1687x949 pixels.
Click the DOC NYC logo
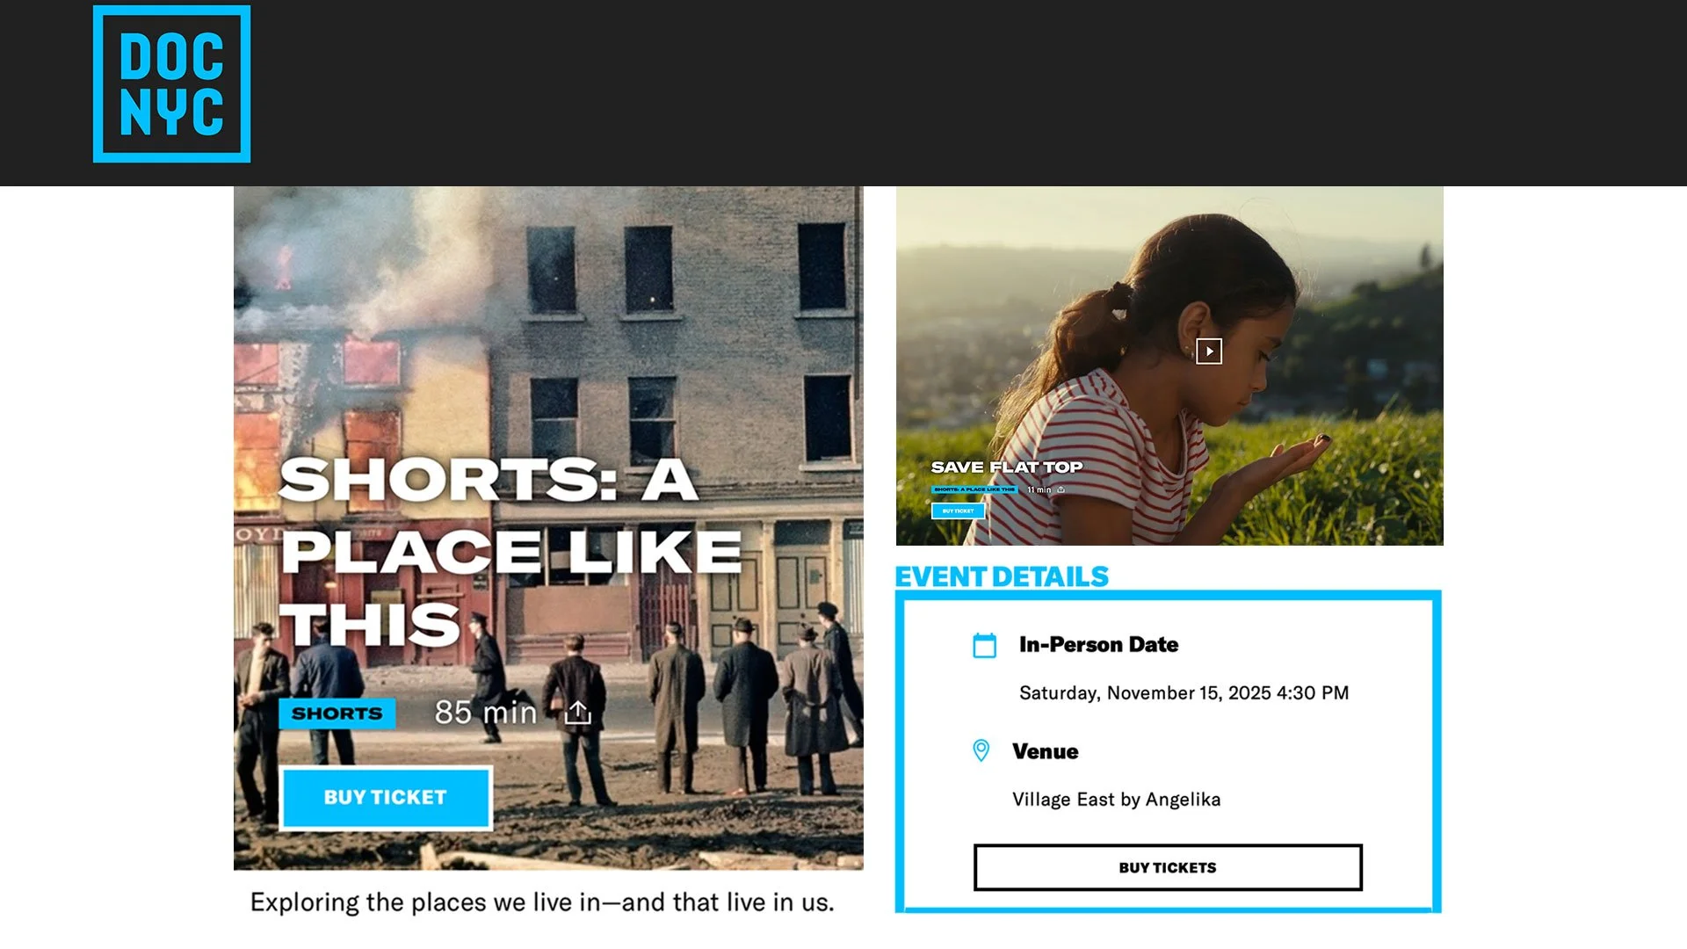(x=171, y=83)
